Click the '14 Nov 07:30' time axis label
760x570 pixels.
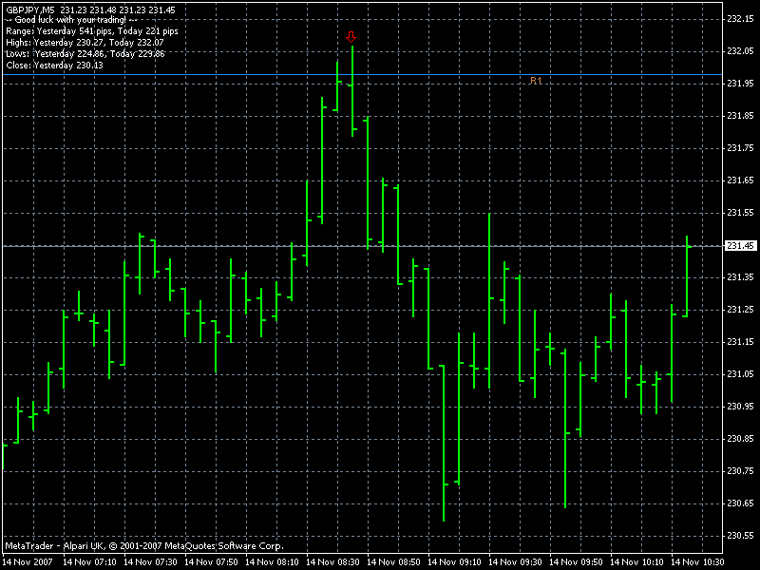click(150, 562)
